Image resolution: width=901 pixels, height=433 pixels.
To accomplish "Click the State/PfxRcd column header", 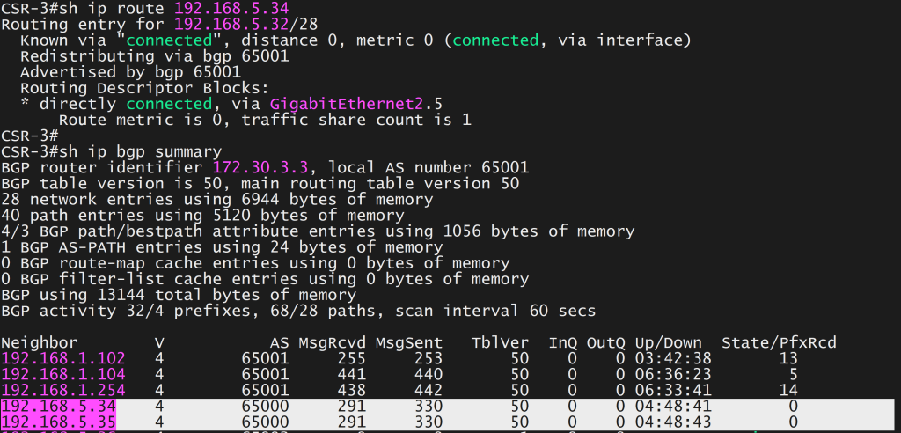I will click(x=779, y=342).
